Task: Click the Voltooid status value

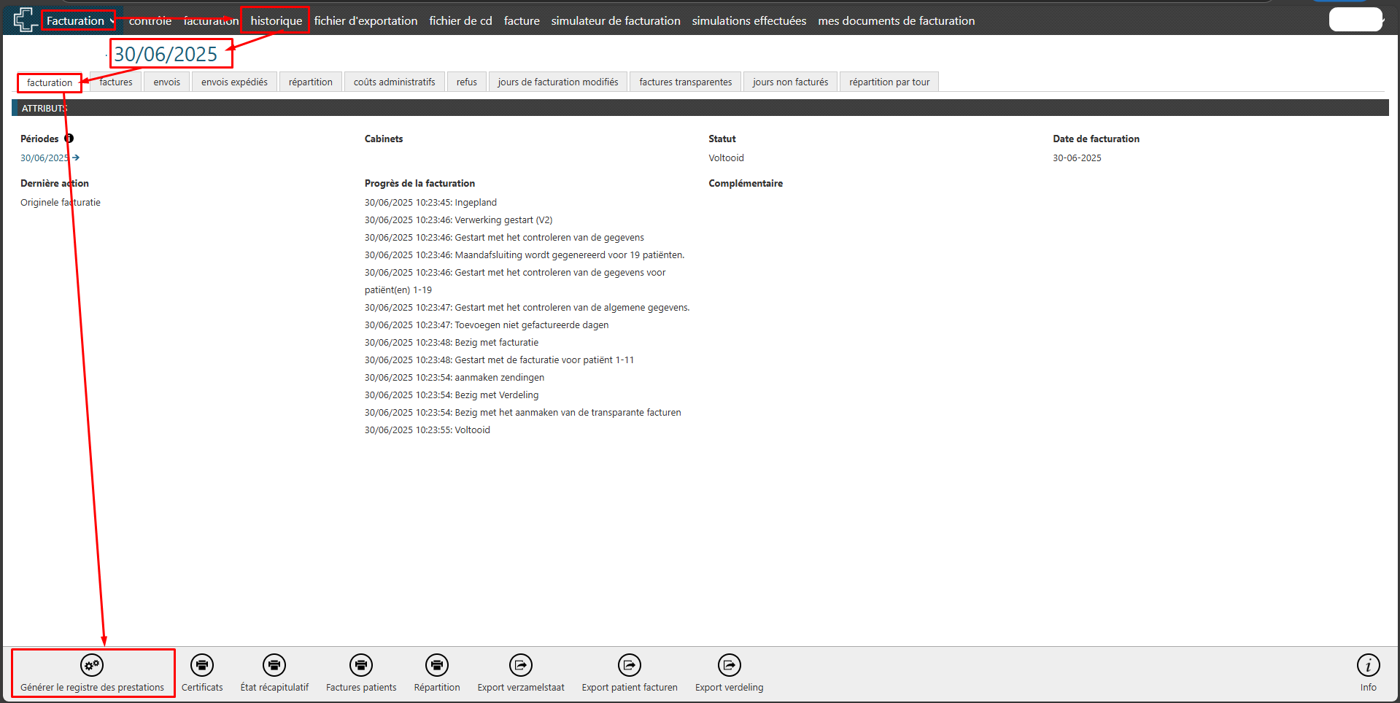Action: click(x=726, y=158)
